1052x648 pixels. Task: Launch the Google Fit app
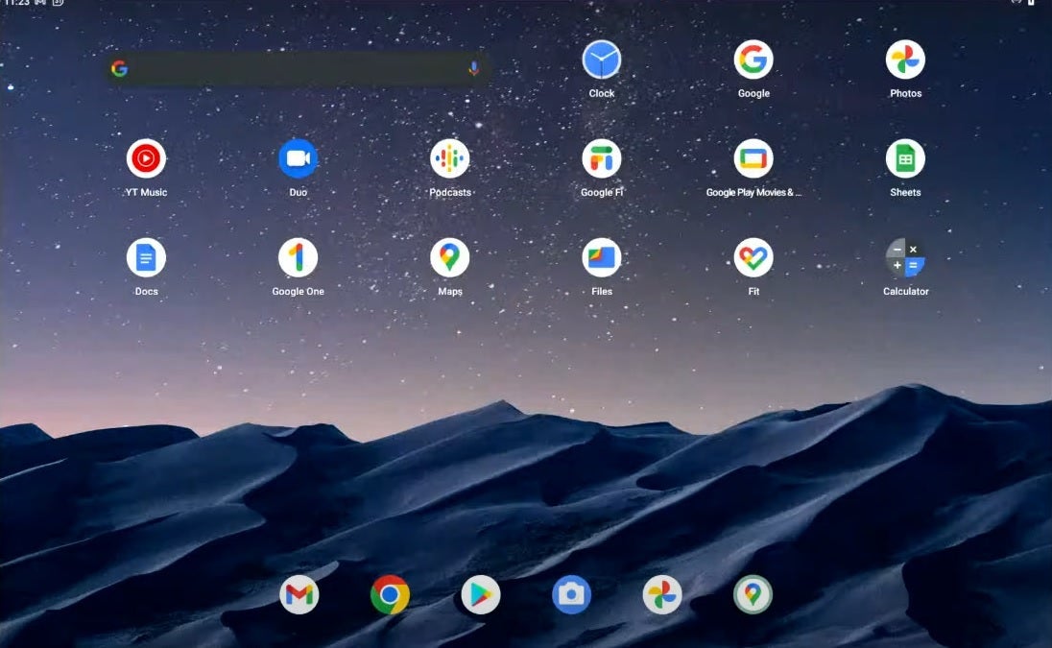753,258
